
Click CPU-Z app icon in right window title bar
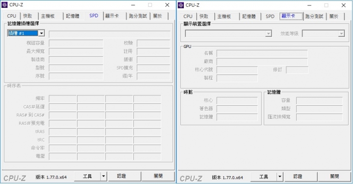tap(181, 5)
